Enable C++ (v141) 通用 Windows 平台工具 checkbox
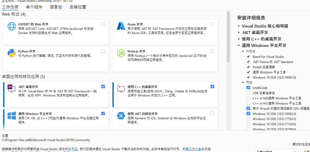 pyautogui.click(x=248, y=103)
